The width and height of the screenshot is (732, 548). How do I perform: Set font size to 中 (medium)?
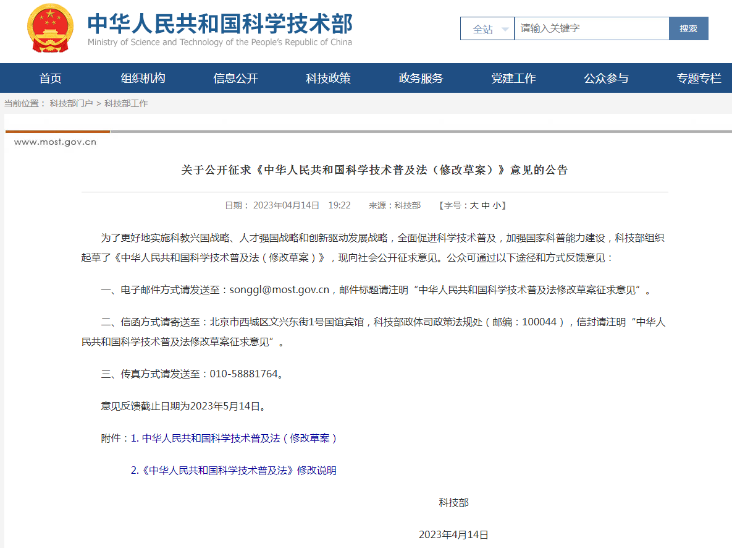tap(485, 206)
